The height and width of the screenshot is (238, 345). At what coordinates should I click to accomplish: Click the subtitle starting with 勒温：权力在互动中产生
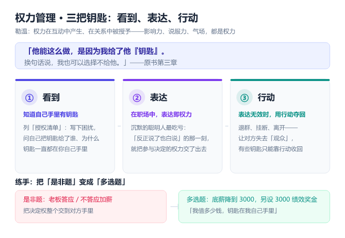pyautogui.click(x=125, y=31)
